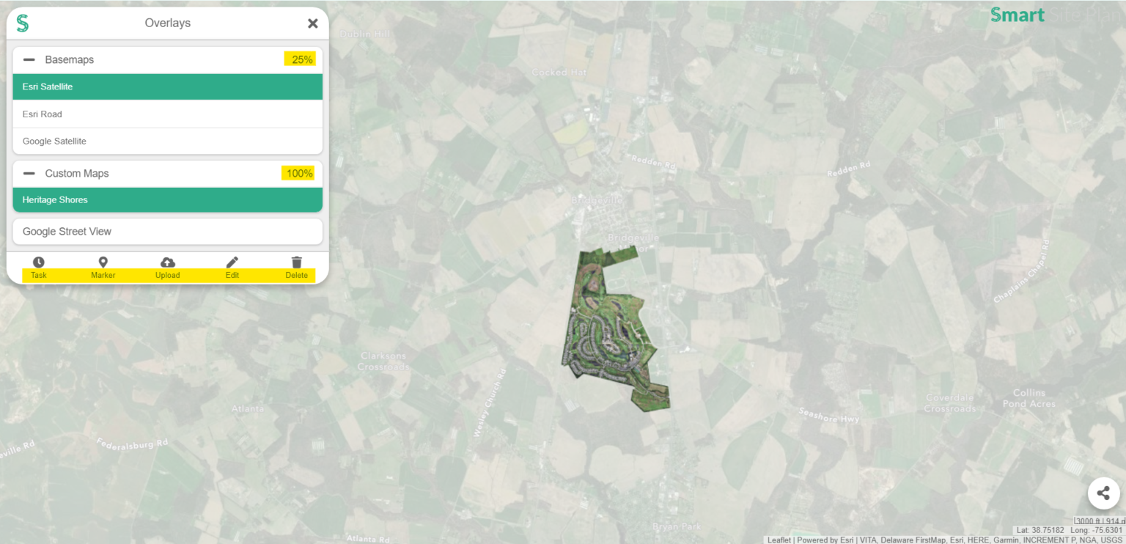Close the Overlays panel
Screen dimensions: 1126x544
coord(313,23)
